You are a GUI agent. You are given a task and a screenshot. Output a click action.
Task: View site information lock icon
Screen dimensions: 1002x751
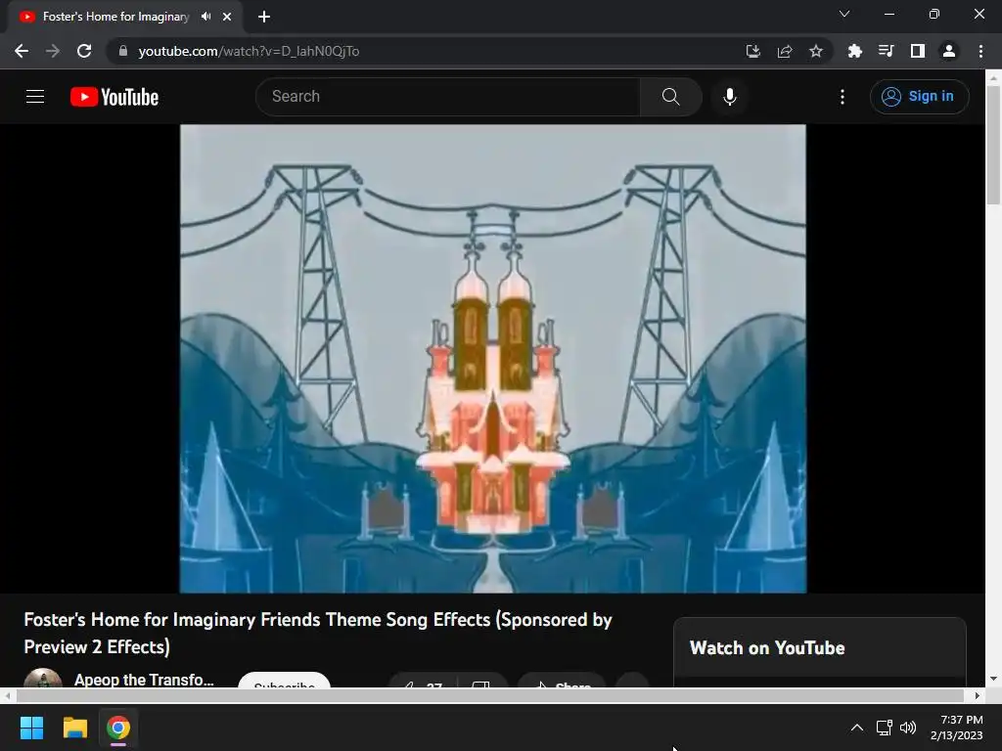123,51
